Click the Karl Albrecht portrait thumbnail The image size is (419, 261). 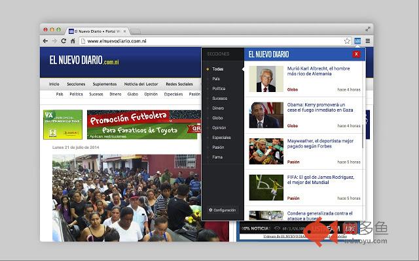[266, 79]
